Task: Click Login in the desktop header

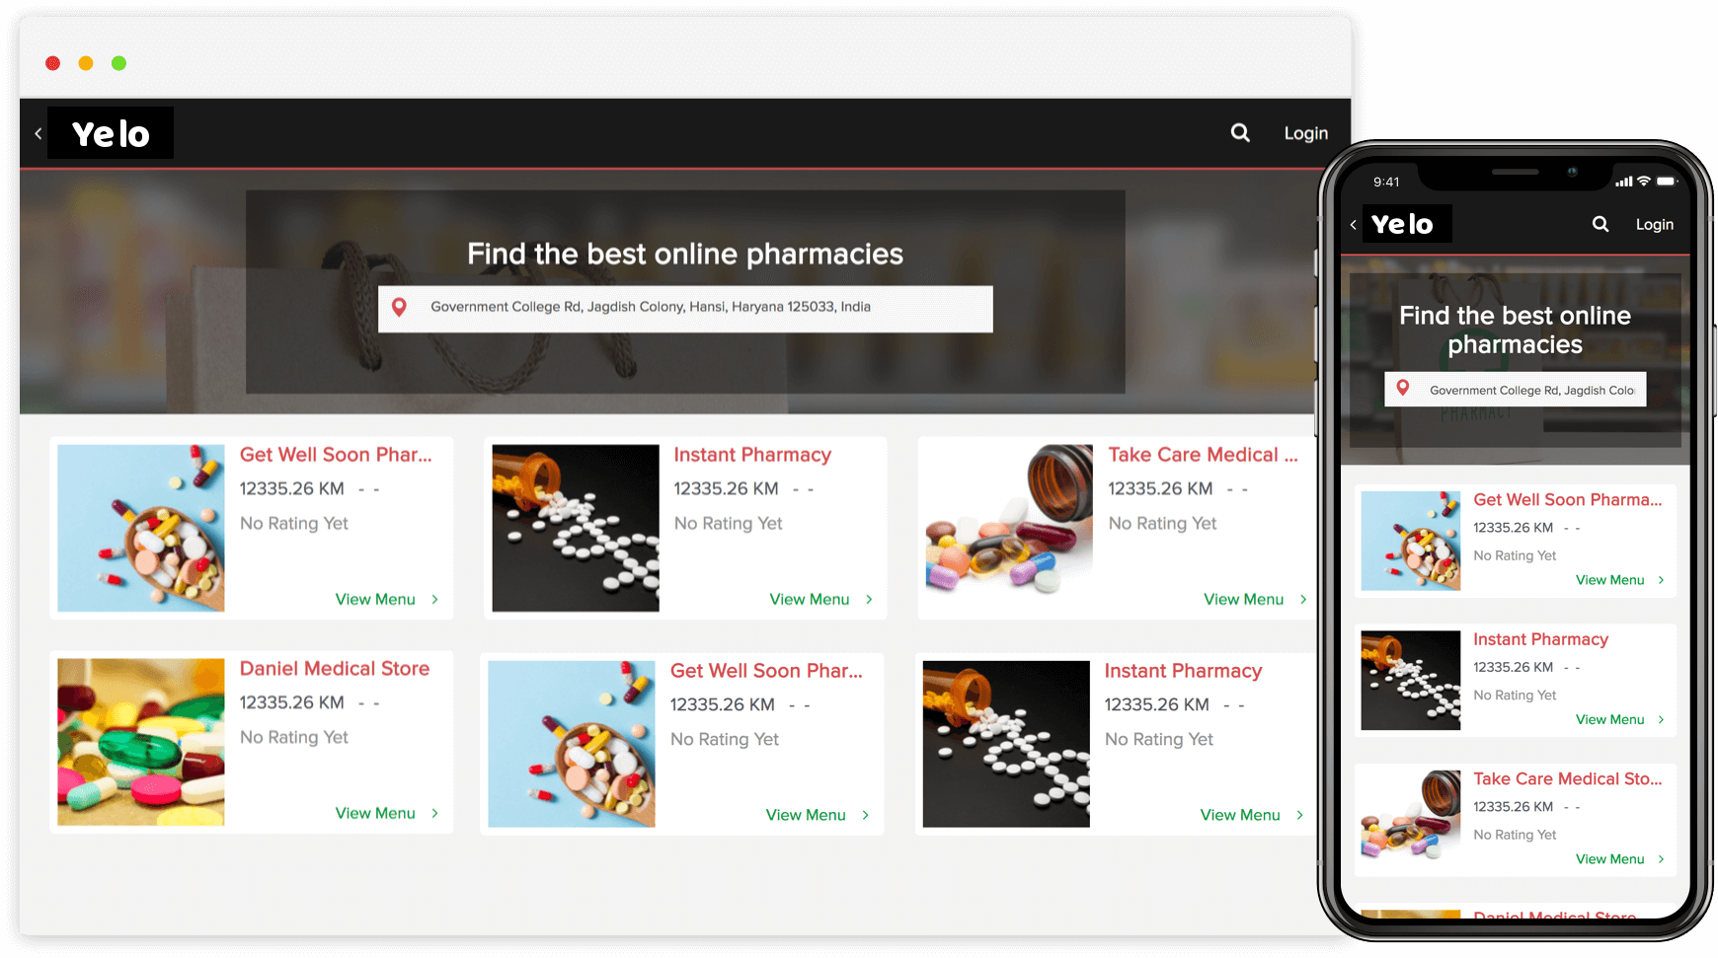Action: tap(1305, 133)
